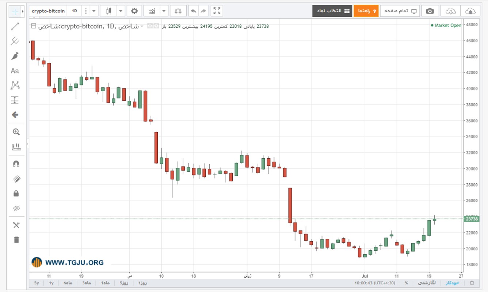Screen dimensions: 488x292
Task: Select the 1y time range
Action: tap(51, 283)
